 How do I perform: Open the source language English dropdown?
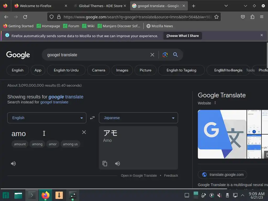click(47, 118)
